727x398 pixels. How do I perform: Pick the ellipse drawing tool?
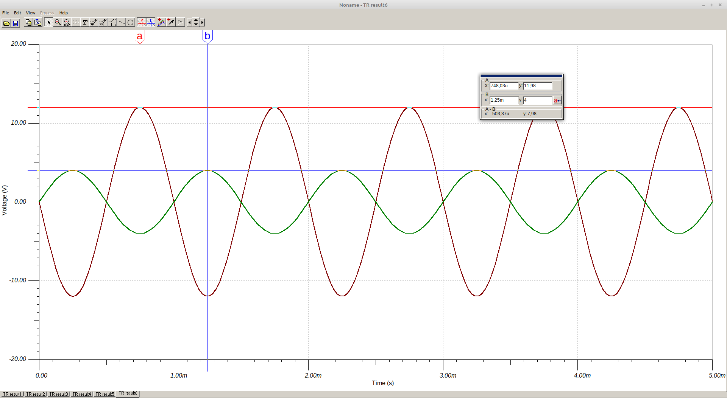click(130, 23)
